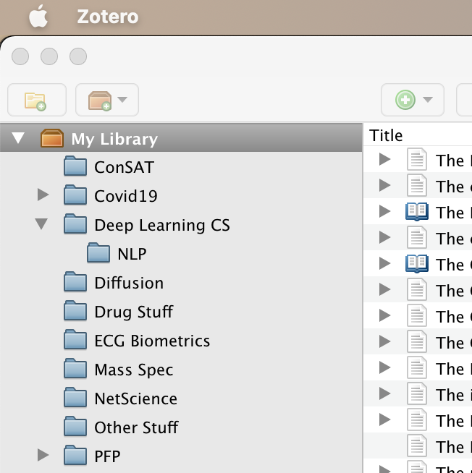Expand the Covid19 collection

click(43, 195)
